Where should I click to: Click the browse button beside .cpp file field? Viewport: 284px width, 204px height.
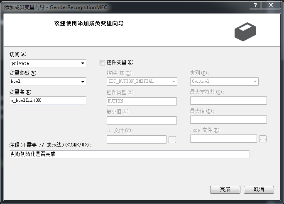263,139
